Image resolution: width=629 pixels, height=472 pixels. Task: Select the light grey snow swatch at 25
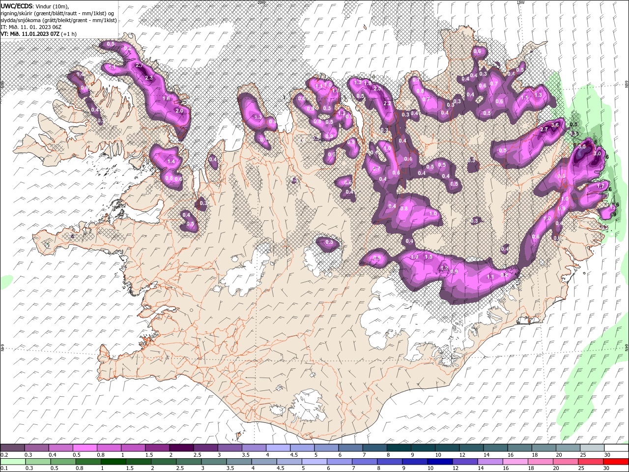pyautogui.click(x=593, y=448)
